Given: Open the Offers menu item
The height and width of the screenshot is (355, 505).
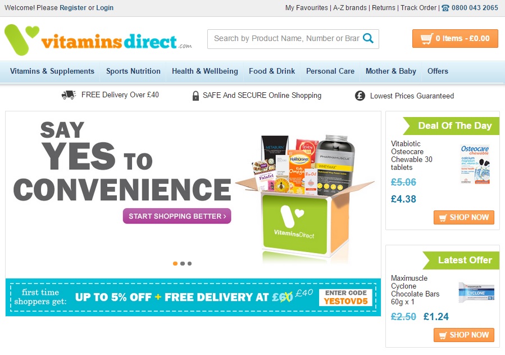Looking at the screenshot, I should (x=438, y=71).
